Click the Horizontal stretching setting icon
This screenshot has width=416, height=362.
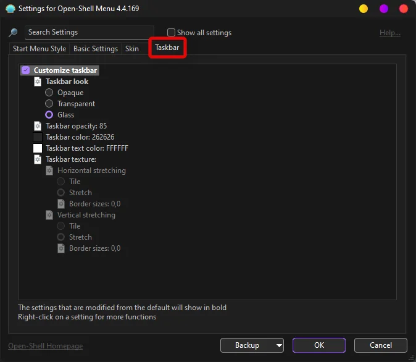point(50,170)
